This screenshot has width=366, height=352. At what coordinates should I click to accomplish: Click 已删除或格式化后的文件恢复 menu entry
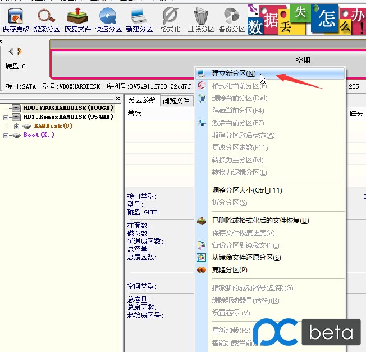260,221
